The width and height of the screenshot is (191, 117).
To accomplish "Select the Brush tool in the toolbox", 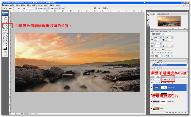I will pos(6,25).
